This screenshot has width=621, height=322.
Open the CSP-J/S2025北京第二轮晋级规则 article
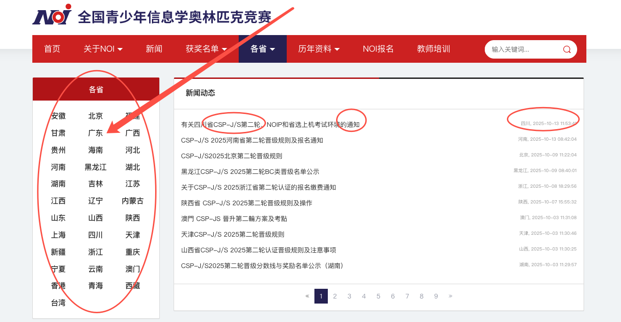point(231,156)
